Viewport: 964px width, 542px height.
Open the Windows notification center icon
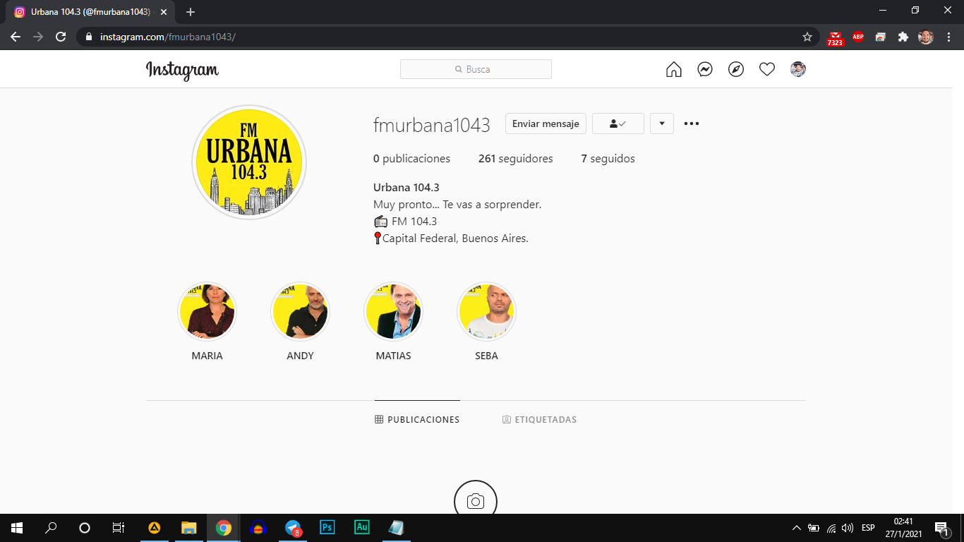[941, 528]
